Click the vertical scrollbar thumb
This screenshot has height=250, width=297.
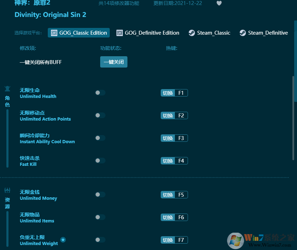pos(293,118)
